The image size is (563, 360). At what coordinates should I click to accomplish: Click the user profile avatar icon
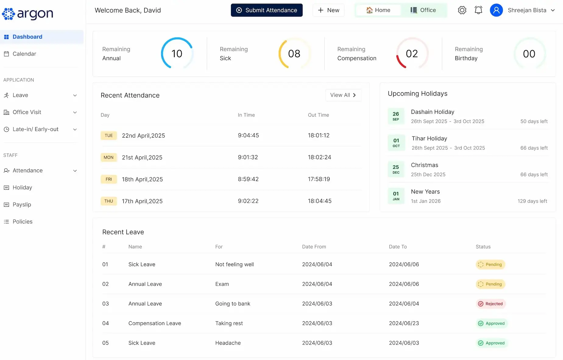pyautogui.click(x=496, y=10)
